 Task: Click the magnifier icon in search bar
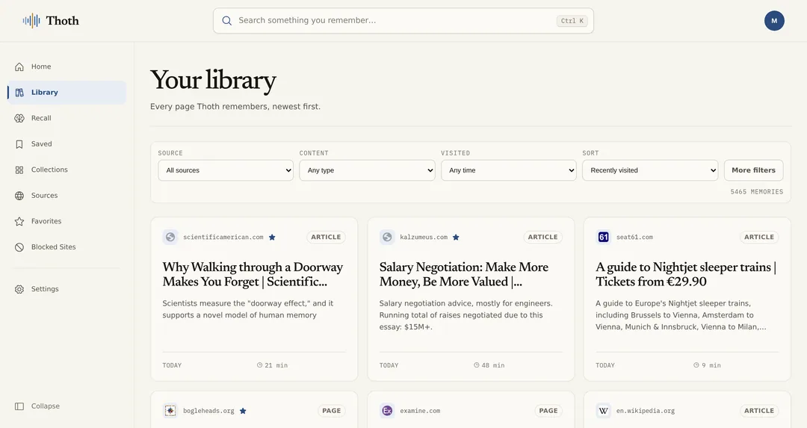(x=226, y=21)
